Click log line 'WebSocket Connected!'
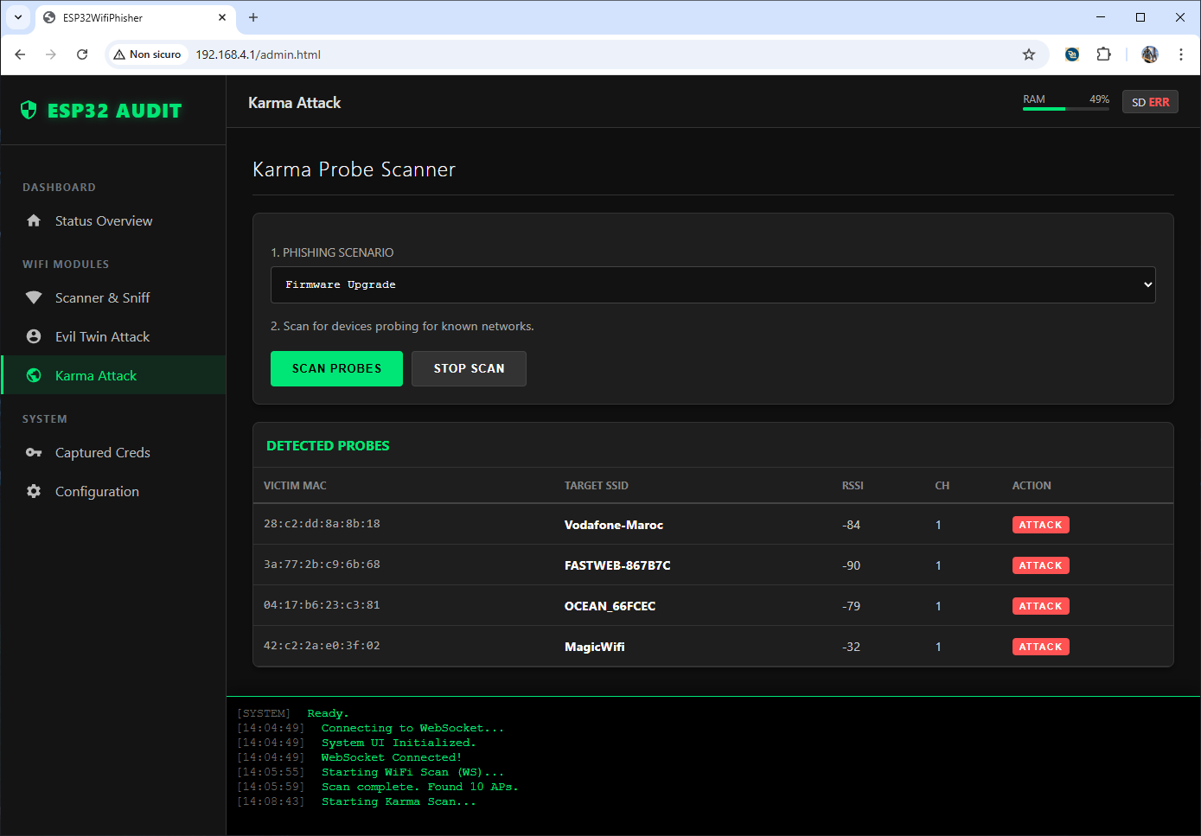This screenshot has height=836, width=1201. pyautogui.click(x=392, y=758)
